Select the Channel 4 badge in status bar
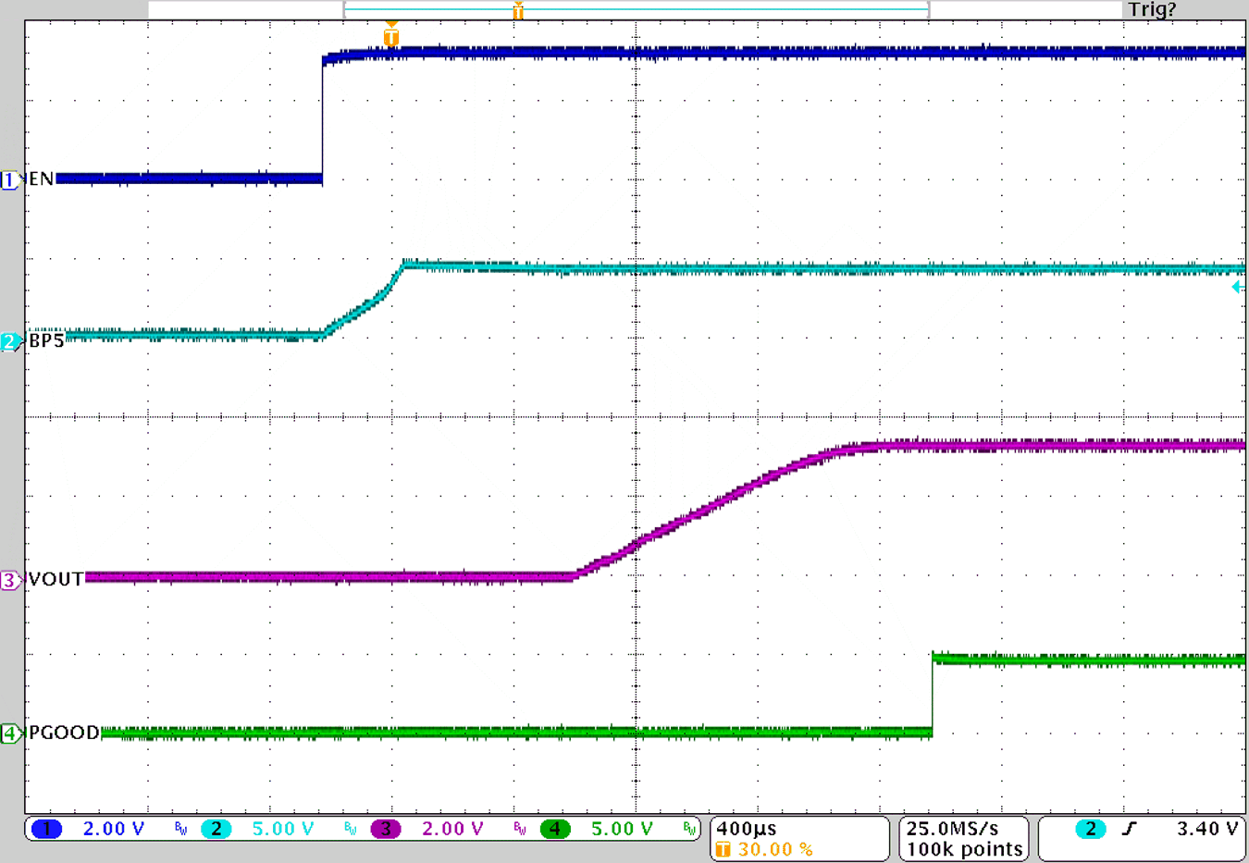The width and height of the screenshot is (1249, 863). [555, 829]
